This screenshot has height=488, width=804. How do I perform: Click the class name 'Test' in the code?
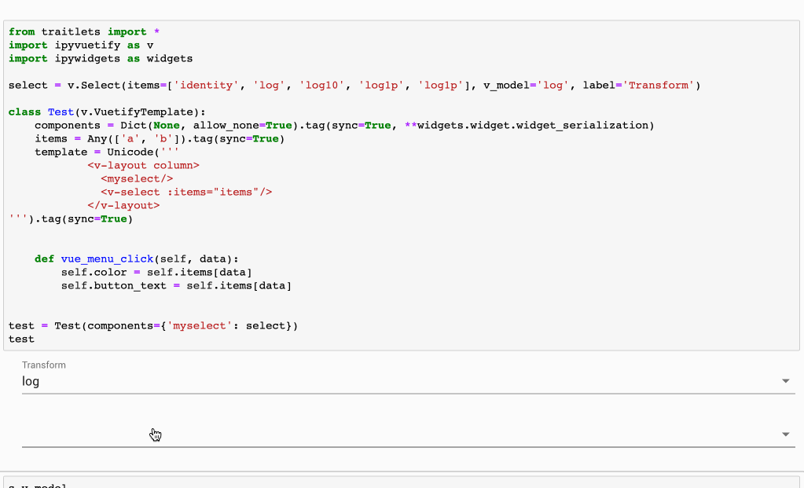61,112
